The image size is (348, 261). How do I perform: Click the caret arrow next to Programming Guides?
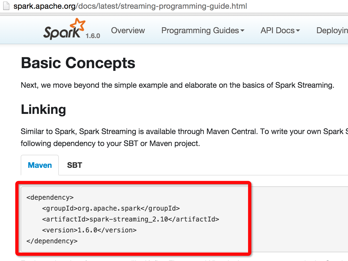pos(242,31)
